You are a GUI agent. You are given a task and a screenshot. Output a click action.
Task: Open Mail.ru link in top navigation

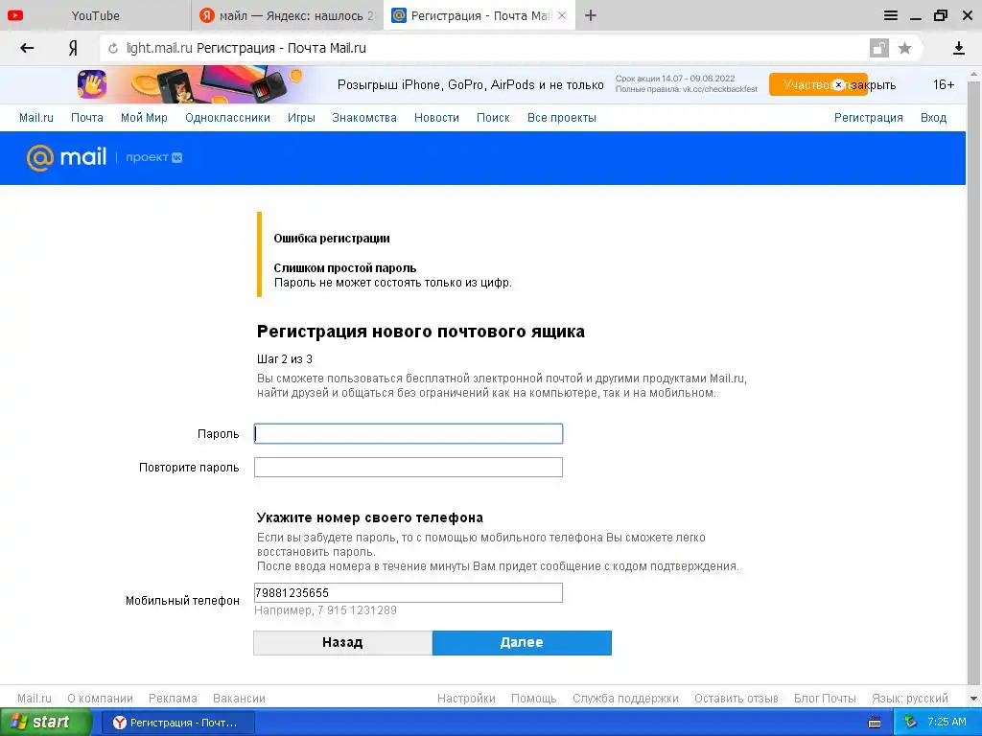(36, 118)
